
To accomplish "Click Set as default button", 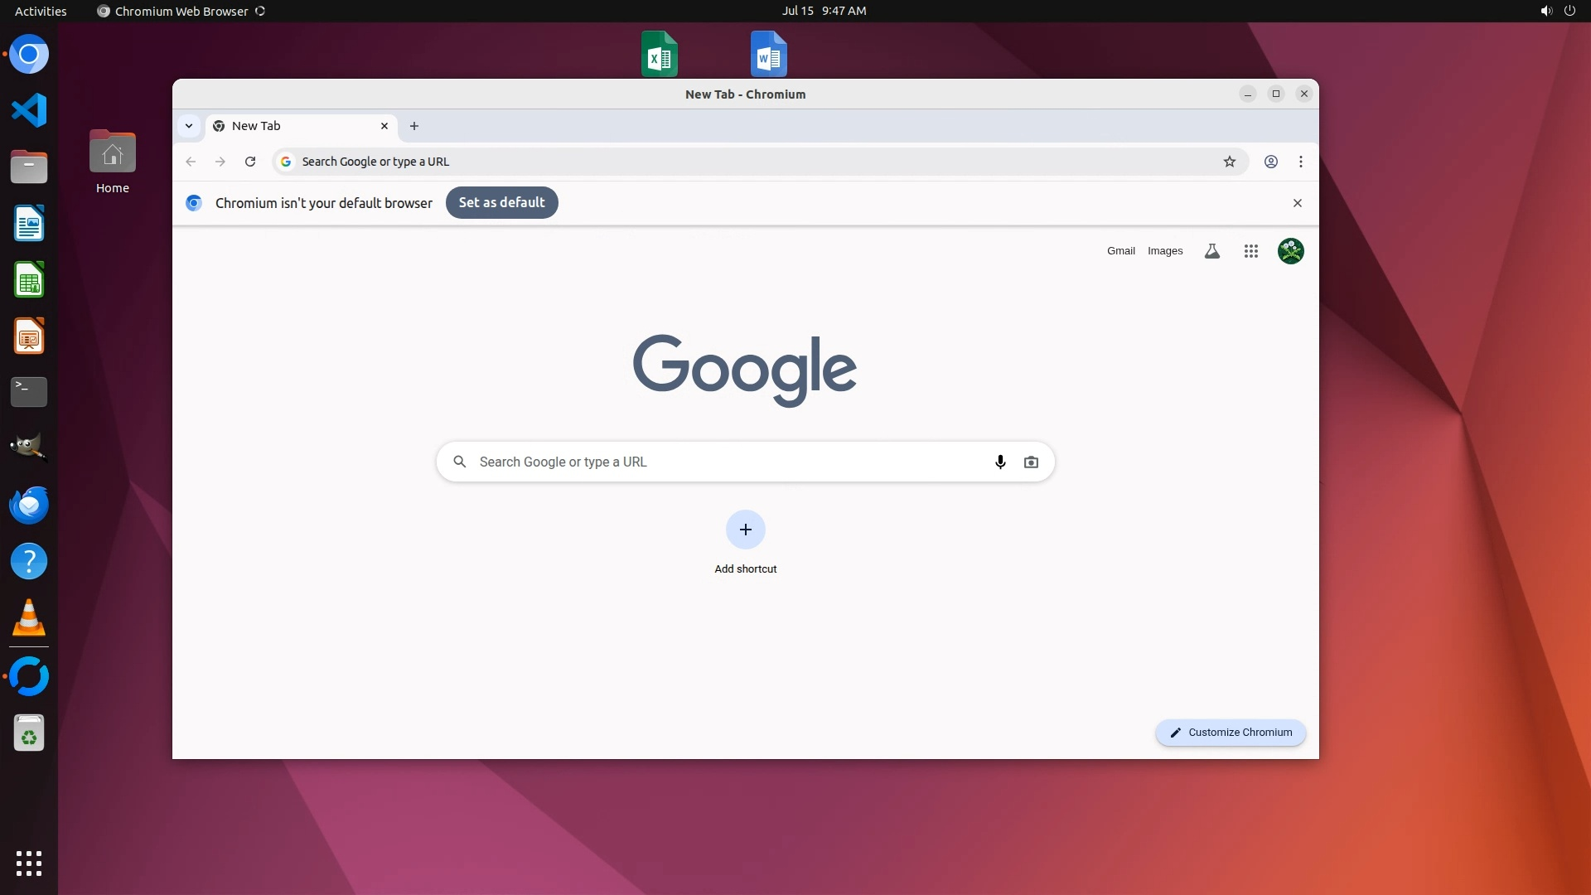I will [501, 203].
